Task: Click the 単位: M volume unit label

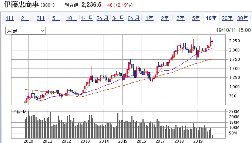Action: [x=20, y=112]
